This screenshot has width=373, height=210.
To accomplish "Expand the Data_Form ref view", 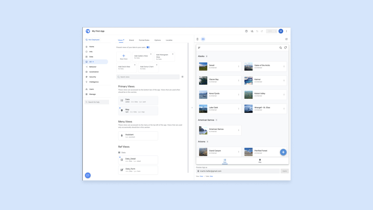I will point(138,170).
